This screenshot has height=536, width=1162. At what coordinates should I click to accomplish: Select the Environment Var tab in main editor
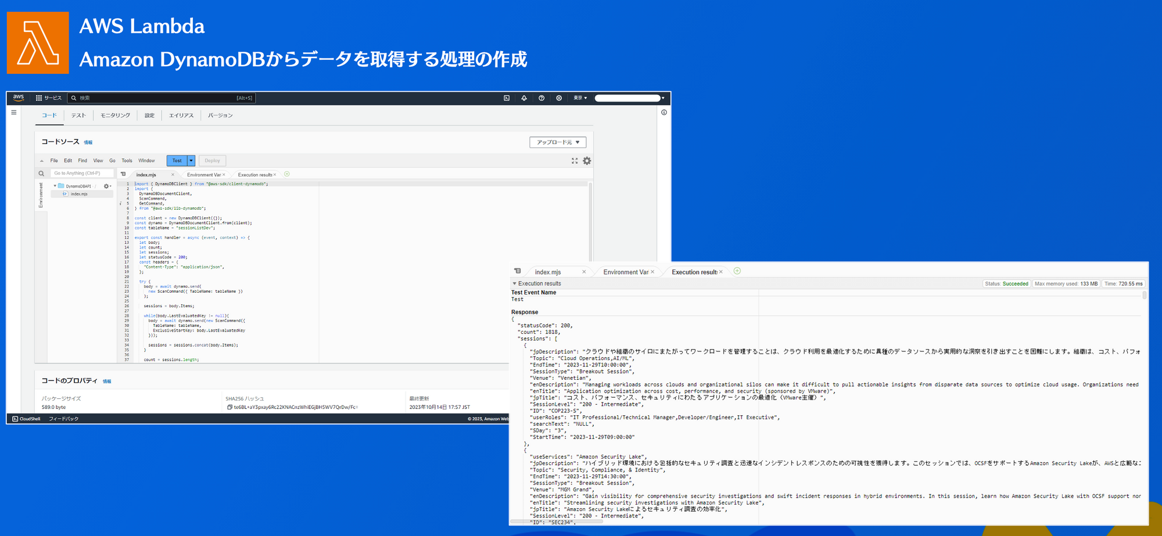click(x=203, y=175)
